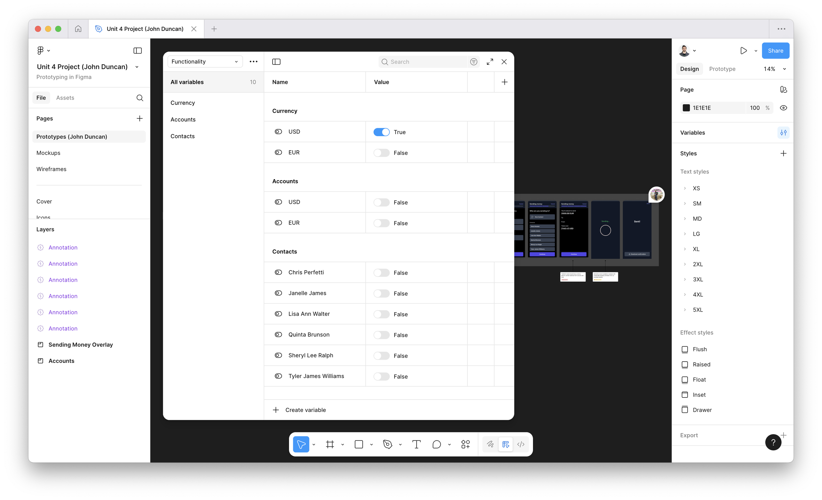The image size is (822, 500).
Task: Select the Frame tool in toolbar
Action: pos(330,444)
